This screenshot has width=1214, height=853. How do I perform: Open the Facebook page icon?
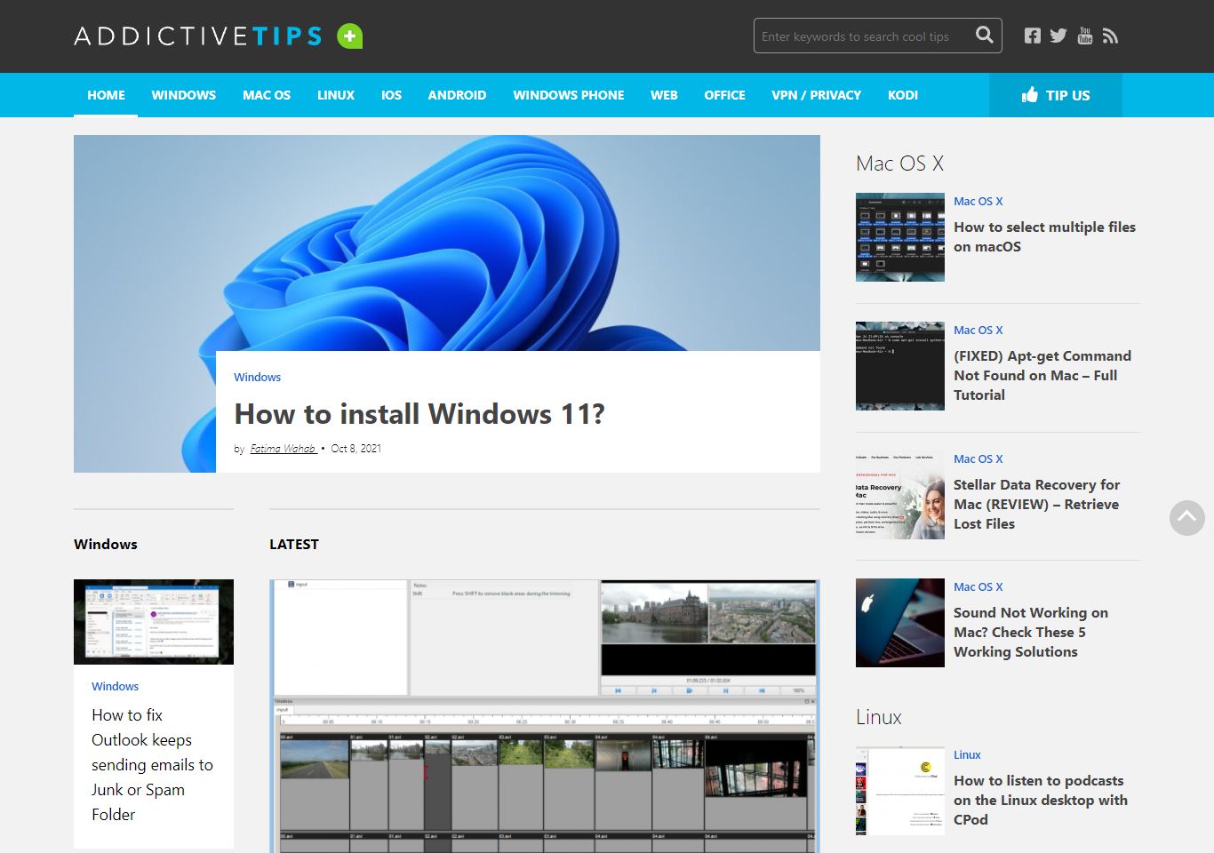pyautogui.click(x=1032, y=36)
